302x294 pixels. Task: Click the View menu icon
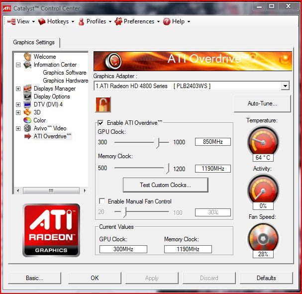coord(11,21)
